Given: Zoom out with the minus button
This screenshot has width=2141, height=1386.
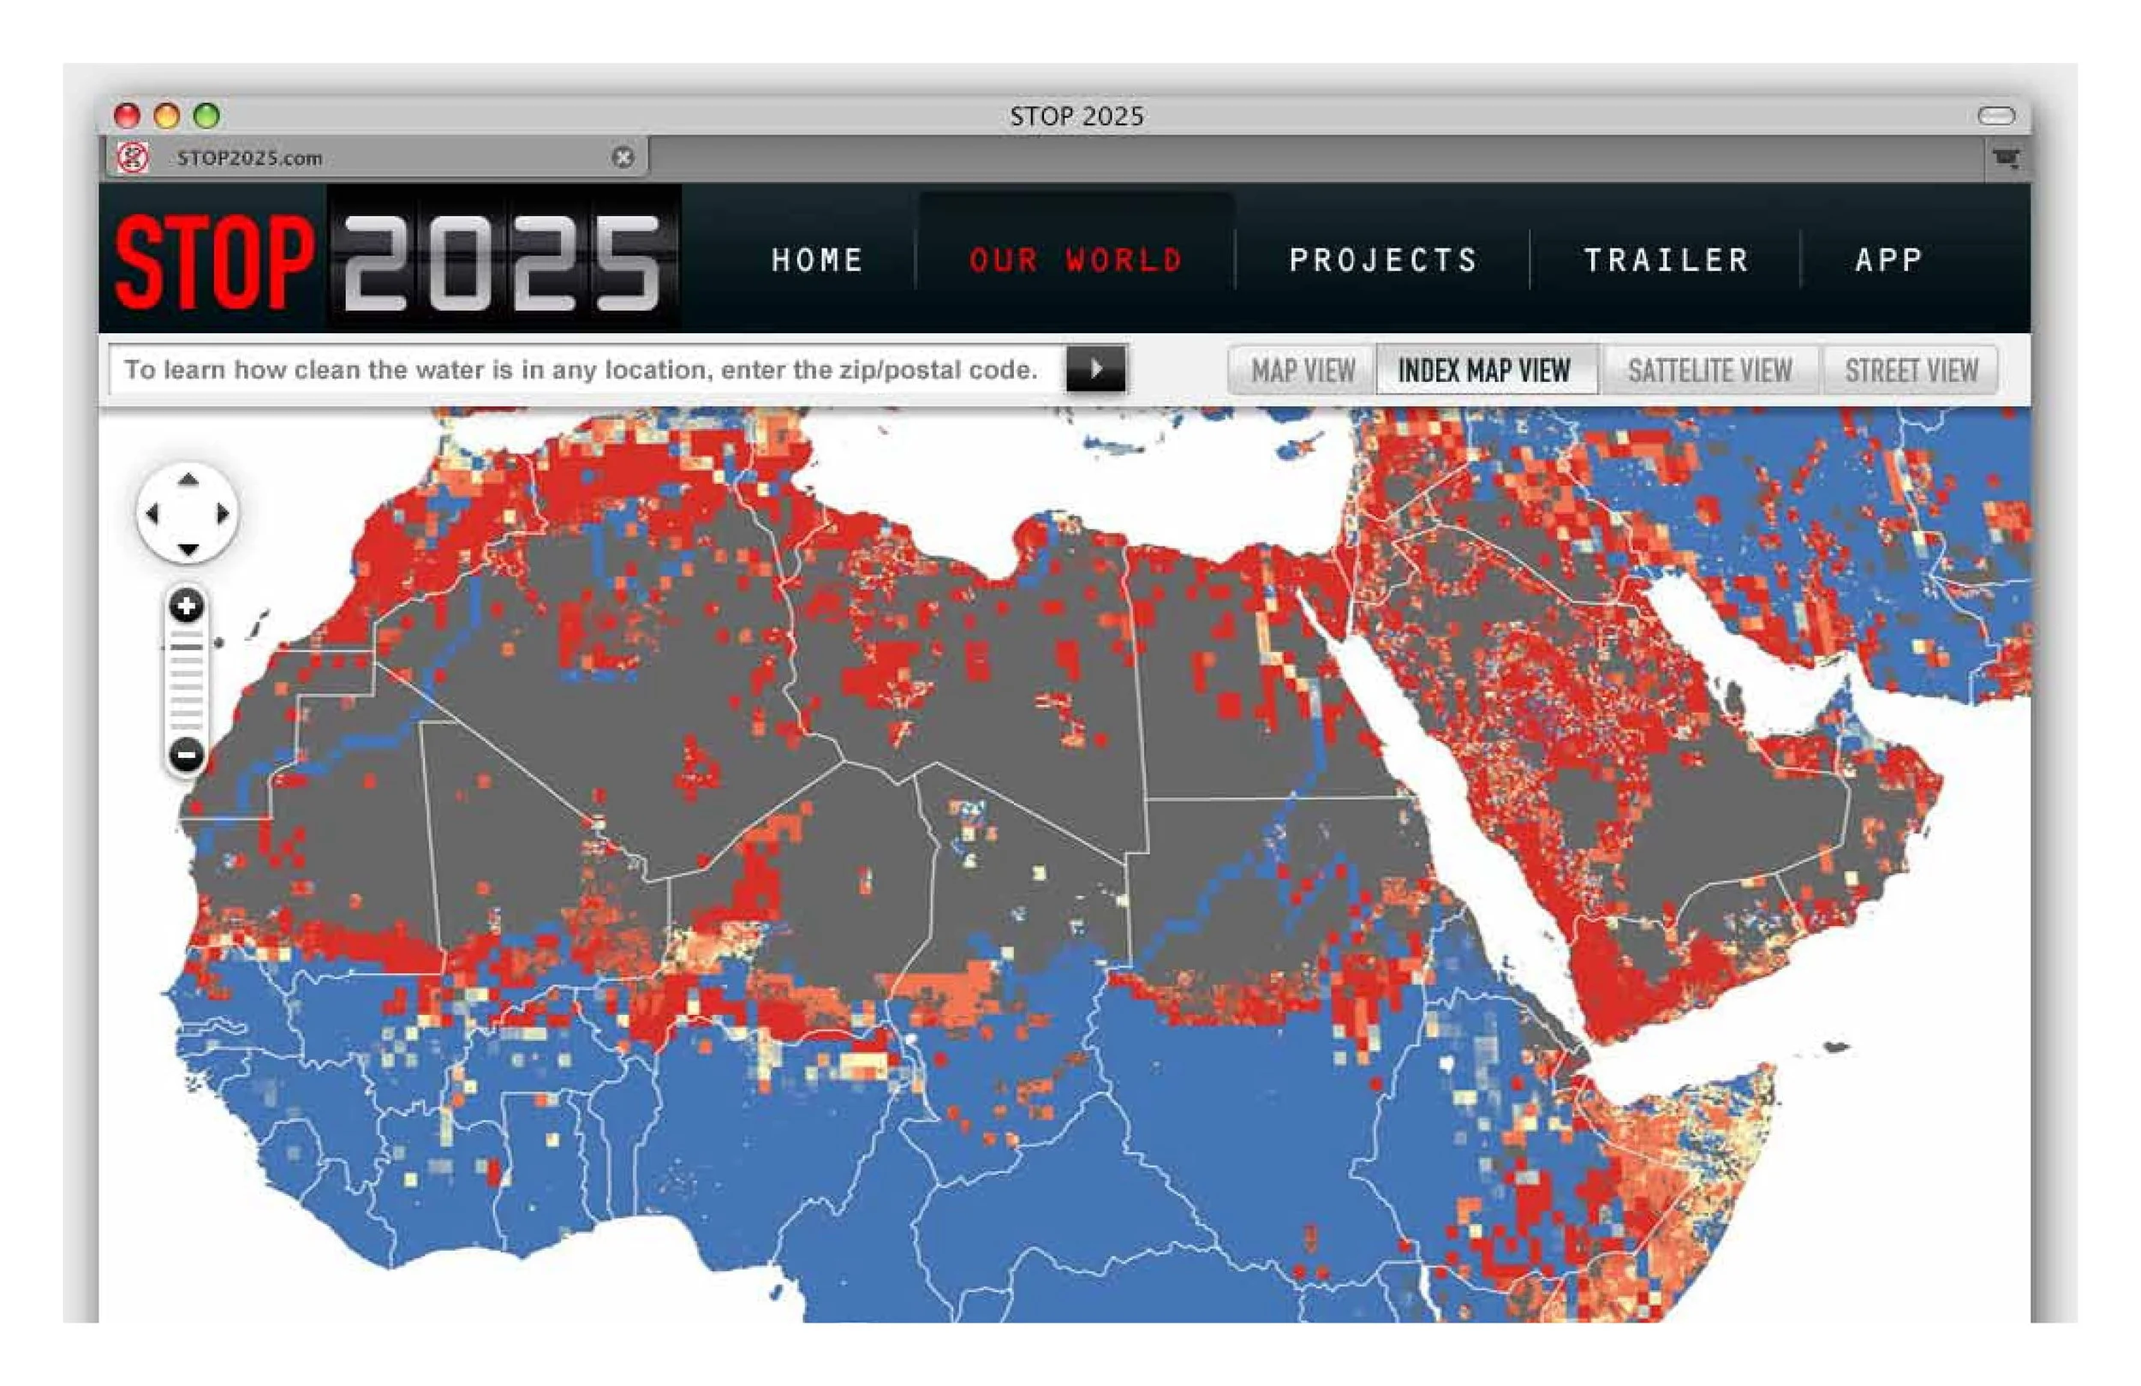Looking at the screenshot, I should (186, 754).
